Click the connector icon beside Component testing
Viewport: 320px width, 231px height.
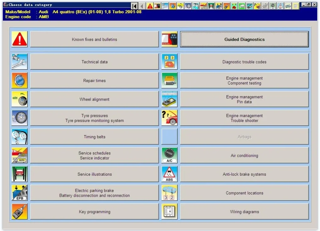point(169,80)
